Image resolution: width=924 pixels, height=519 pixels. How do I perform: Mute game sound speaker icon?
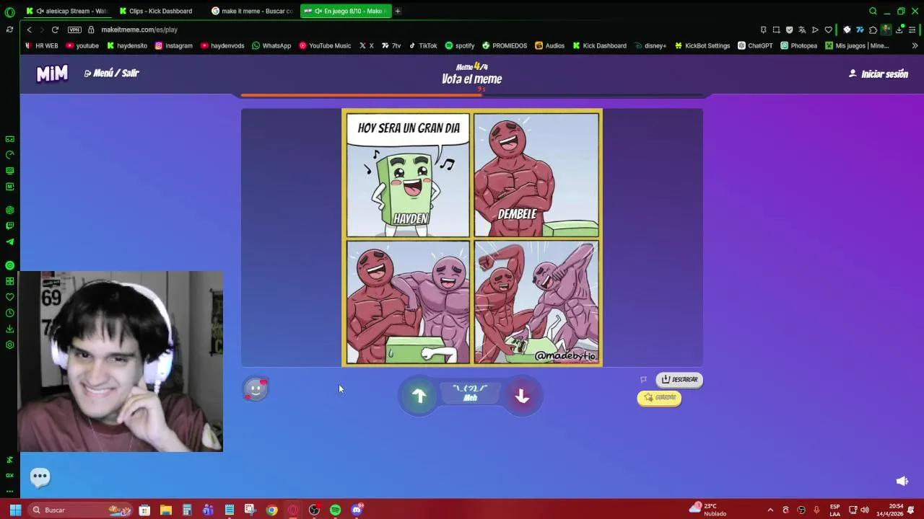coord(902,481)
